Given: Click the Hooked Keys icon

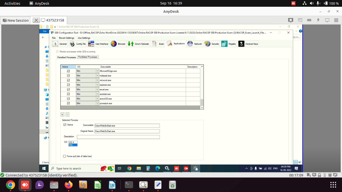Looking at the screenshot, I should tap(241, 44).
